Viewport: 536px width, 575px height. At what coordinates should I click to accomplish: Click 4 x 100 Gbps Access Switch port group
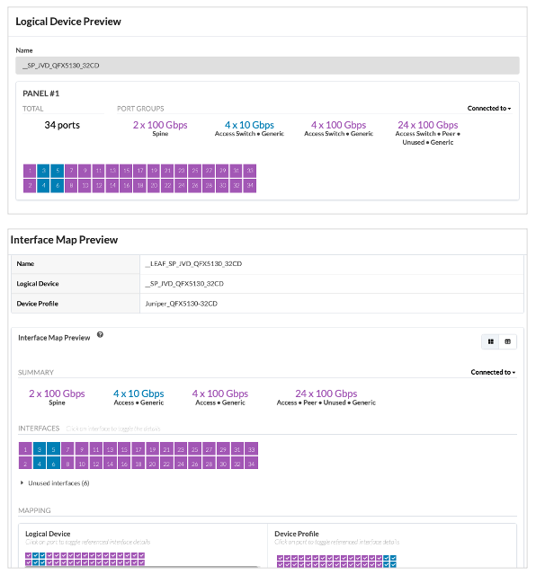point(338,128)
